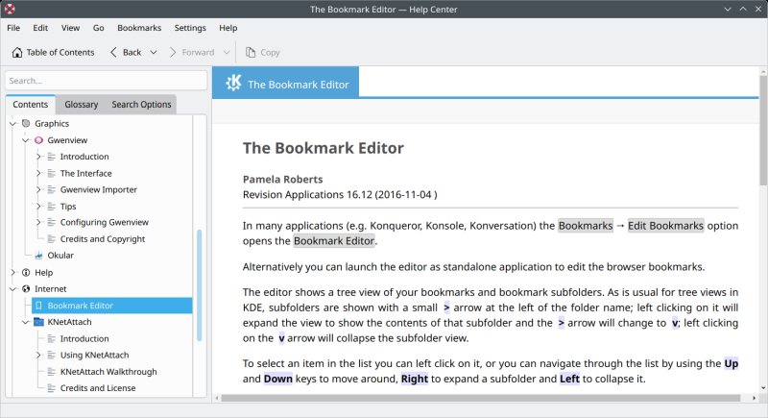
Task: Click the KDE logo in page header
Action: coord(233,84)
